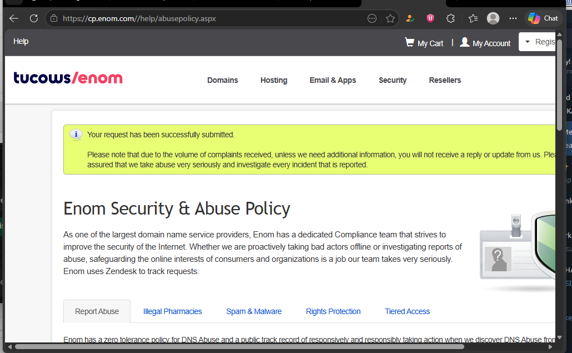The width and height of the screenshot is (572, 353).
Task: Open the Favorites list icon
Action: (x=473, y=18)
